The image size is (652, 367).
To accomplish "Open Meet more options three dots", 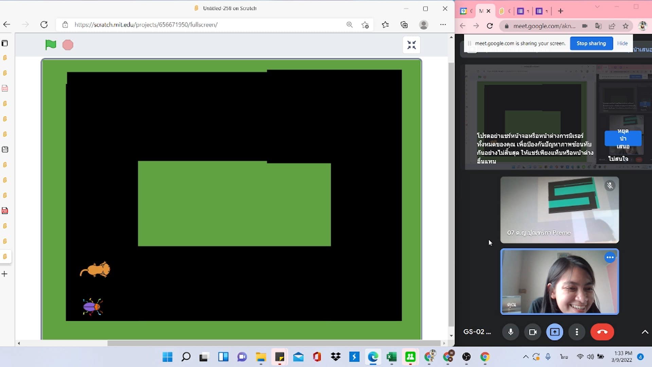I will coord(577,332).
